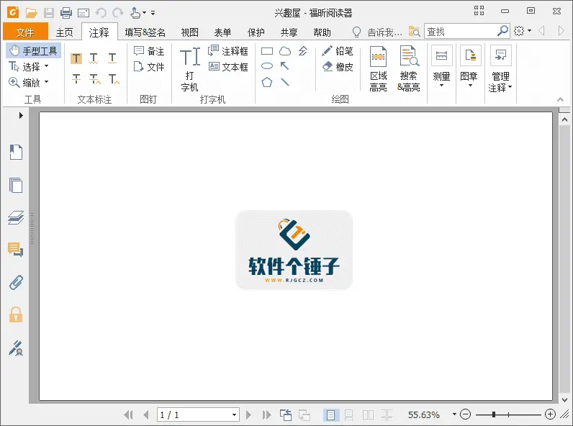The height and width of the screenshot is (426, 573).
Task: Switch to continuous page view mode
Action: [x=349, y=415]
